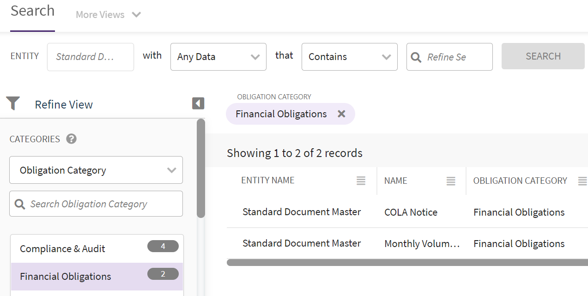This screenshot has width=588, height=296.
Task: Click the Search Obligation Category magnifier icon
Action: coord(20,204)
